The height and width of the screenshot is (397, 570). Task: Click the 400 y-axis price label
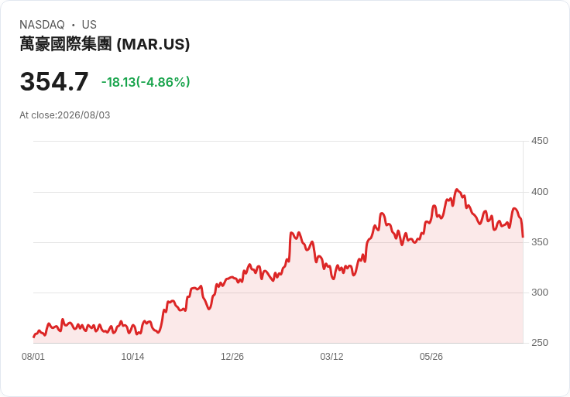pyautogui.click(x=540, y=192)
